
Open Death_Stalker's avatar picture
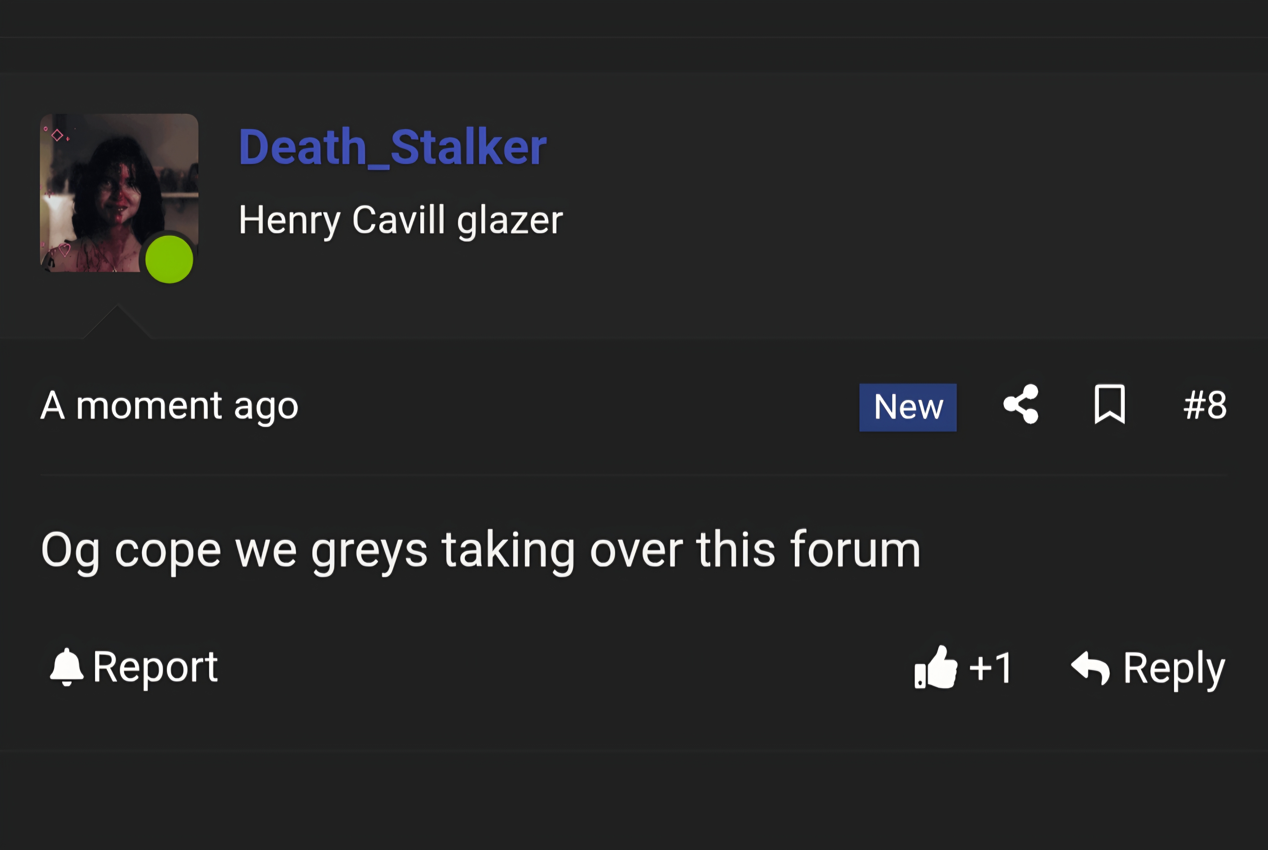[119, 193]
